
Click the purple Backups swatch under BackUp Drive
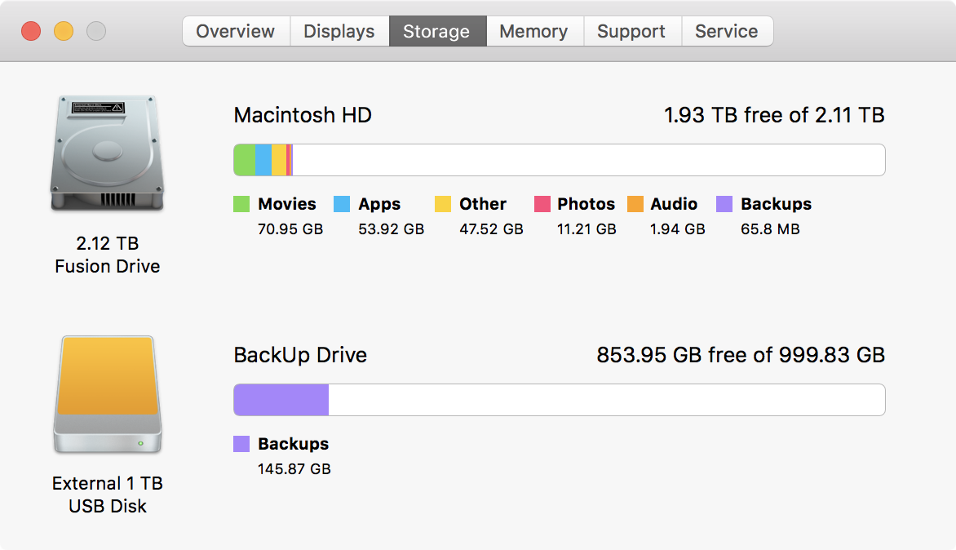pos(241,444)
